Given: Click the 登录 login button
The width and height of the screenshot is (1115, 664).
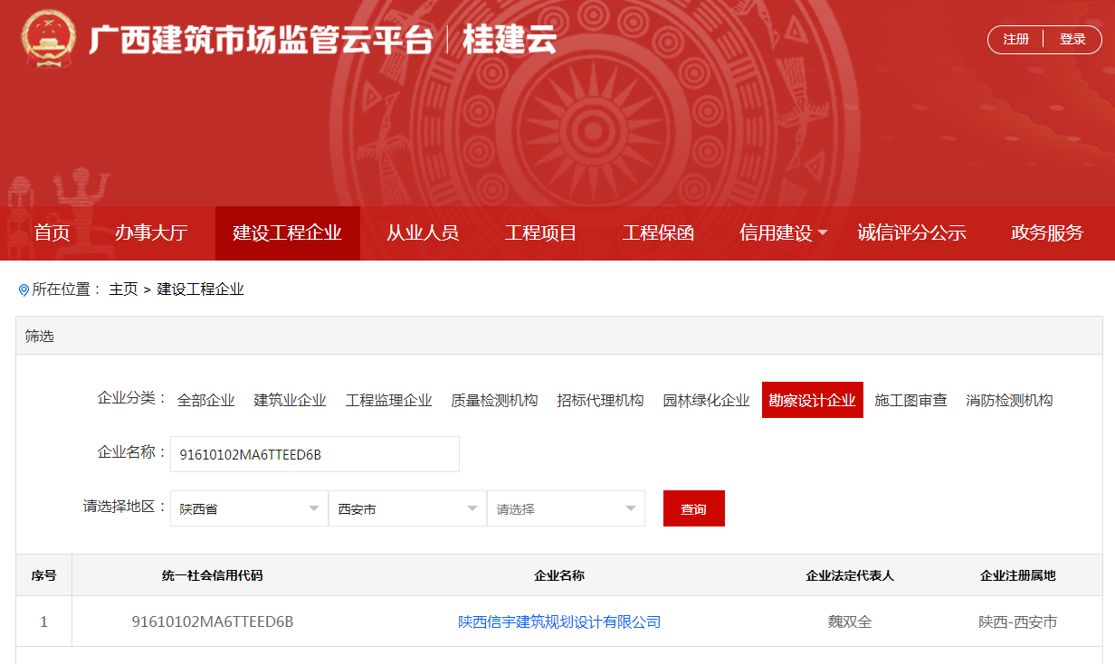Looking at the screenshot, I should [1073, 39].
